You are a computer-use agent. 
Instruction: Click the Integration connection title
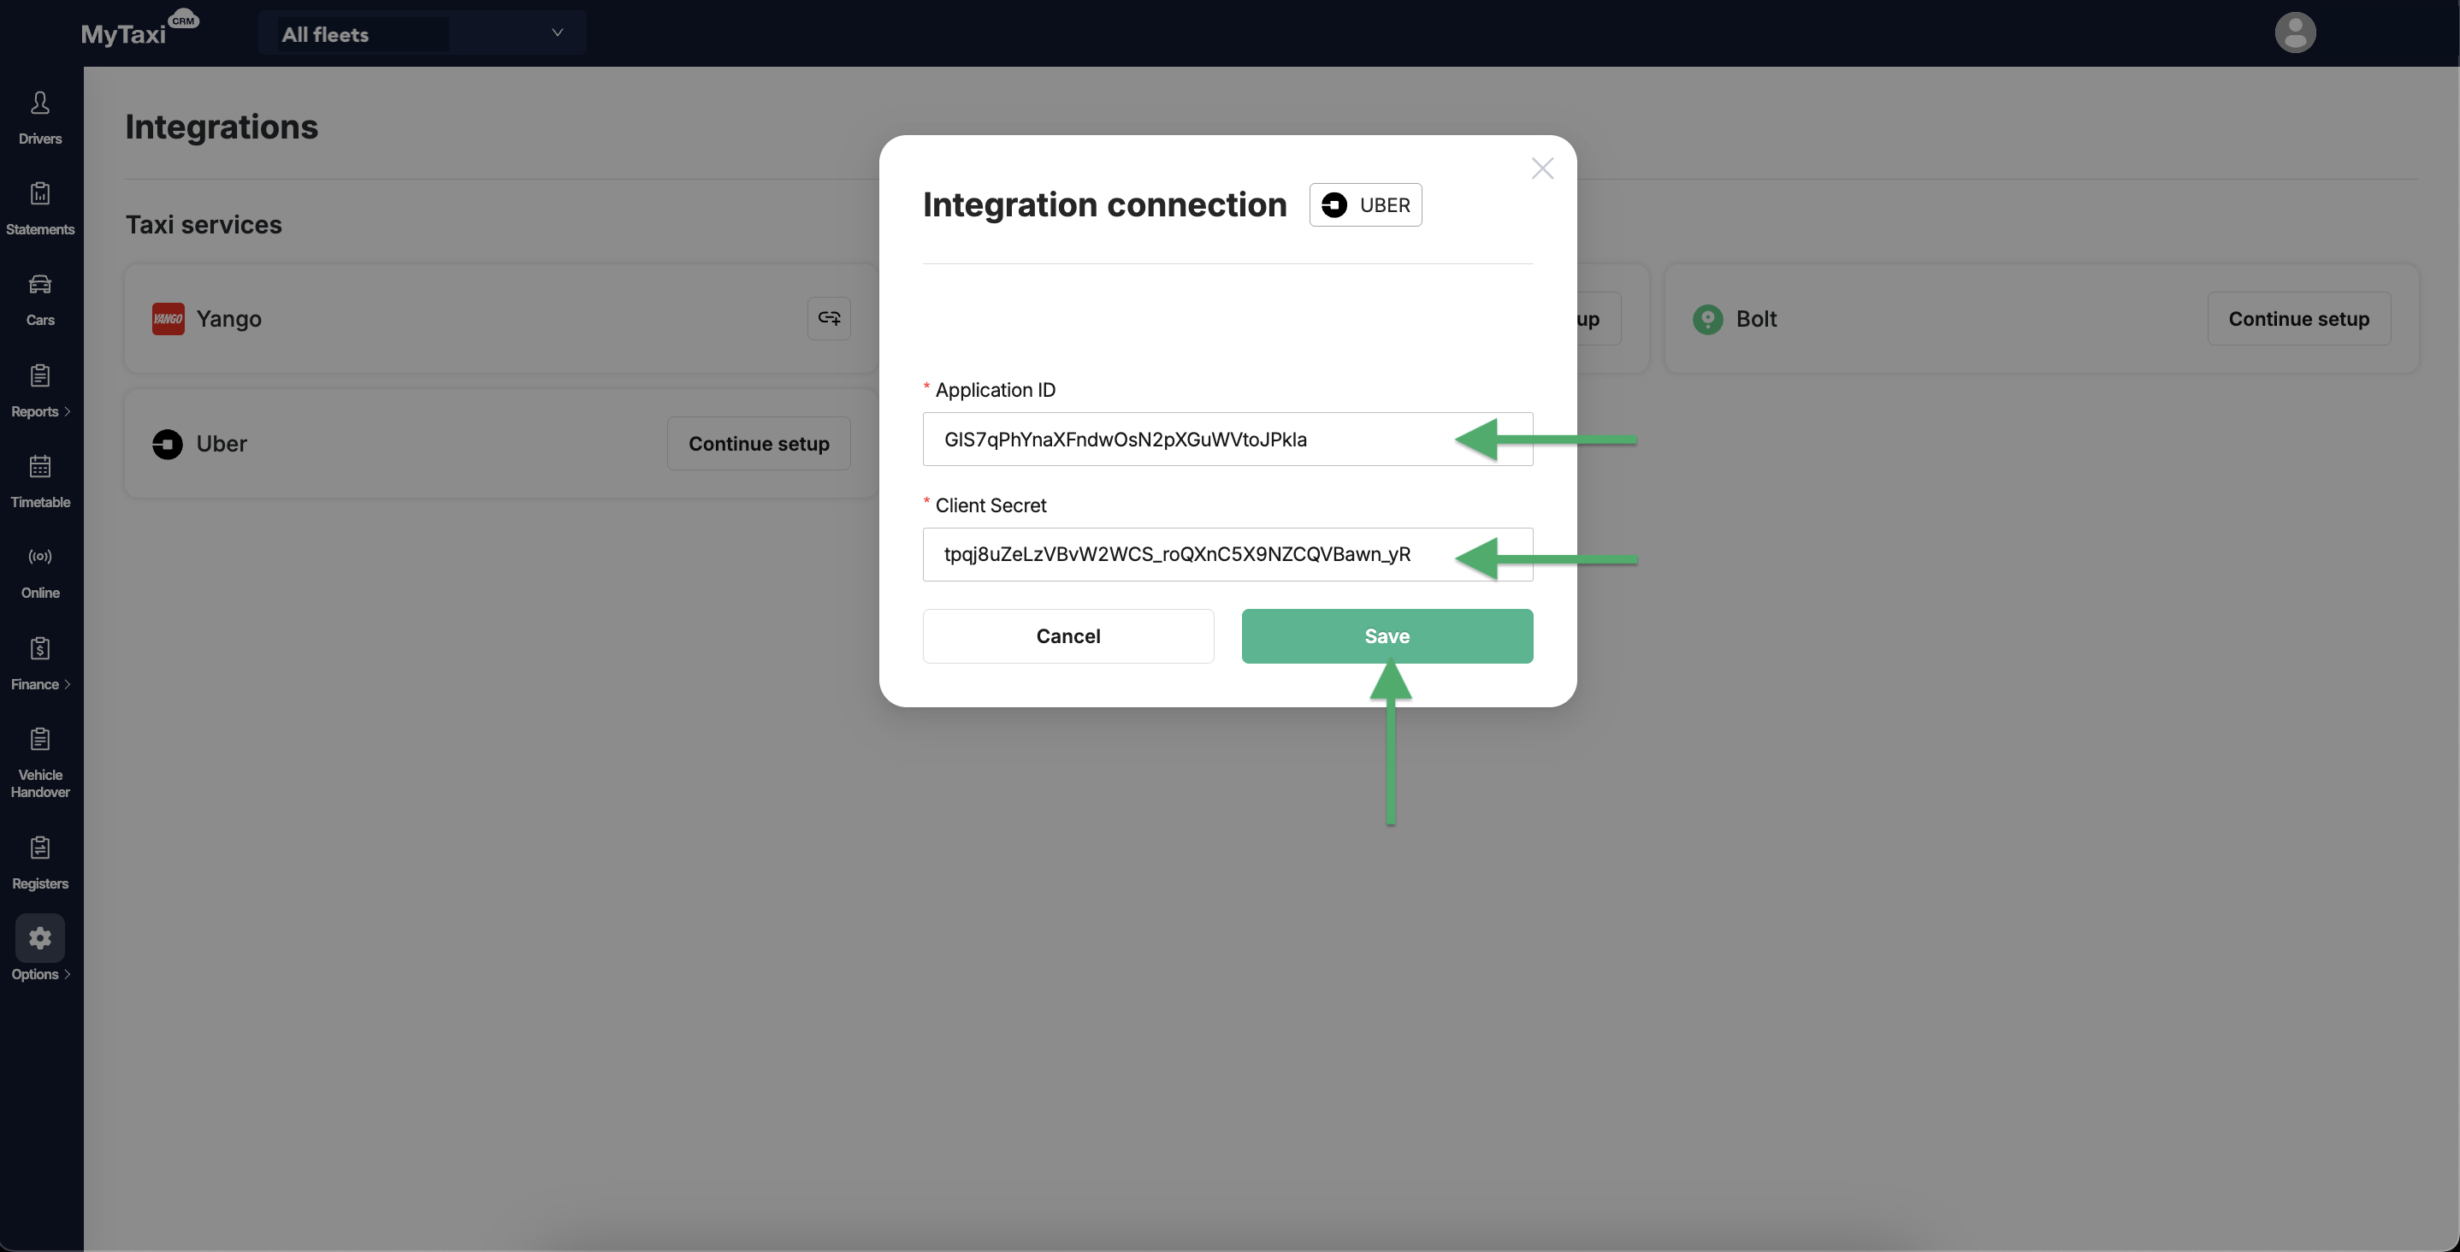1105,205
